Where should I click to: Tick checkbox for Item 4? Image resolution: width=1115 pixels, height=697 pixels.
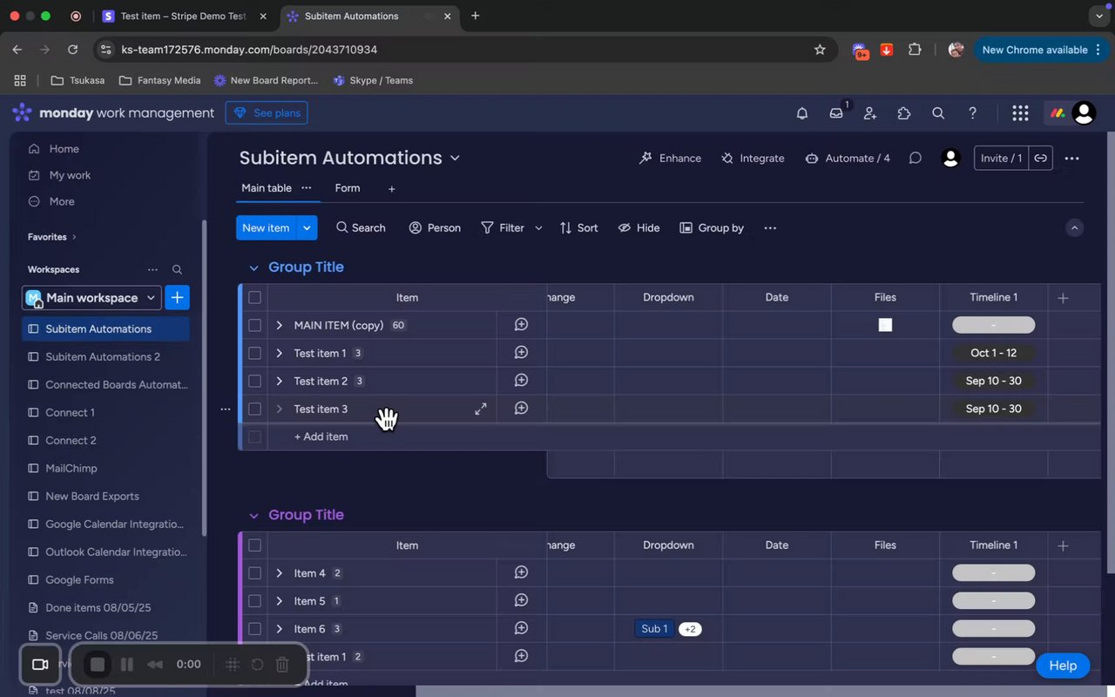254,573
